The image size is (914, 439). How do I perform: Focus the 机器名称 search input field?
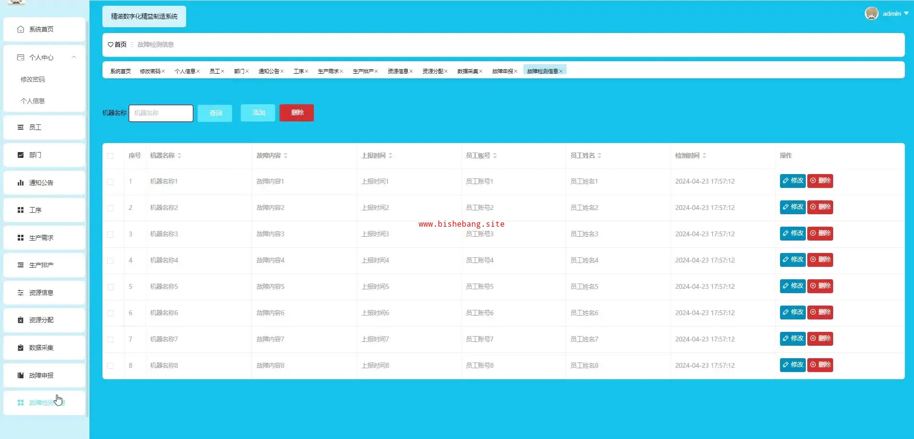tap(161, 113)
